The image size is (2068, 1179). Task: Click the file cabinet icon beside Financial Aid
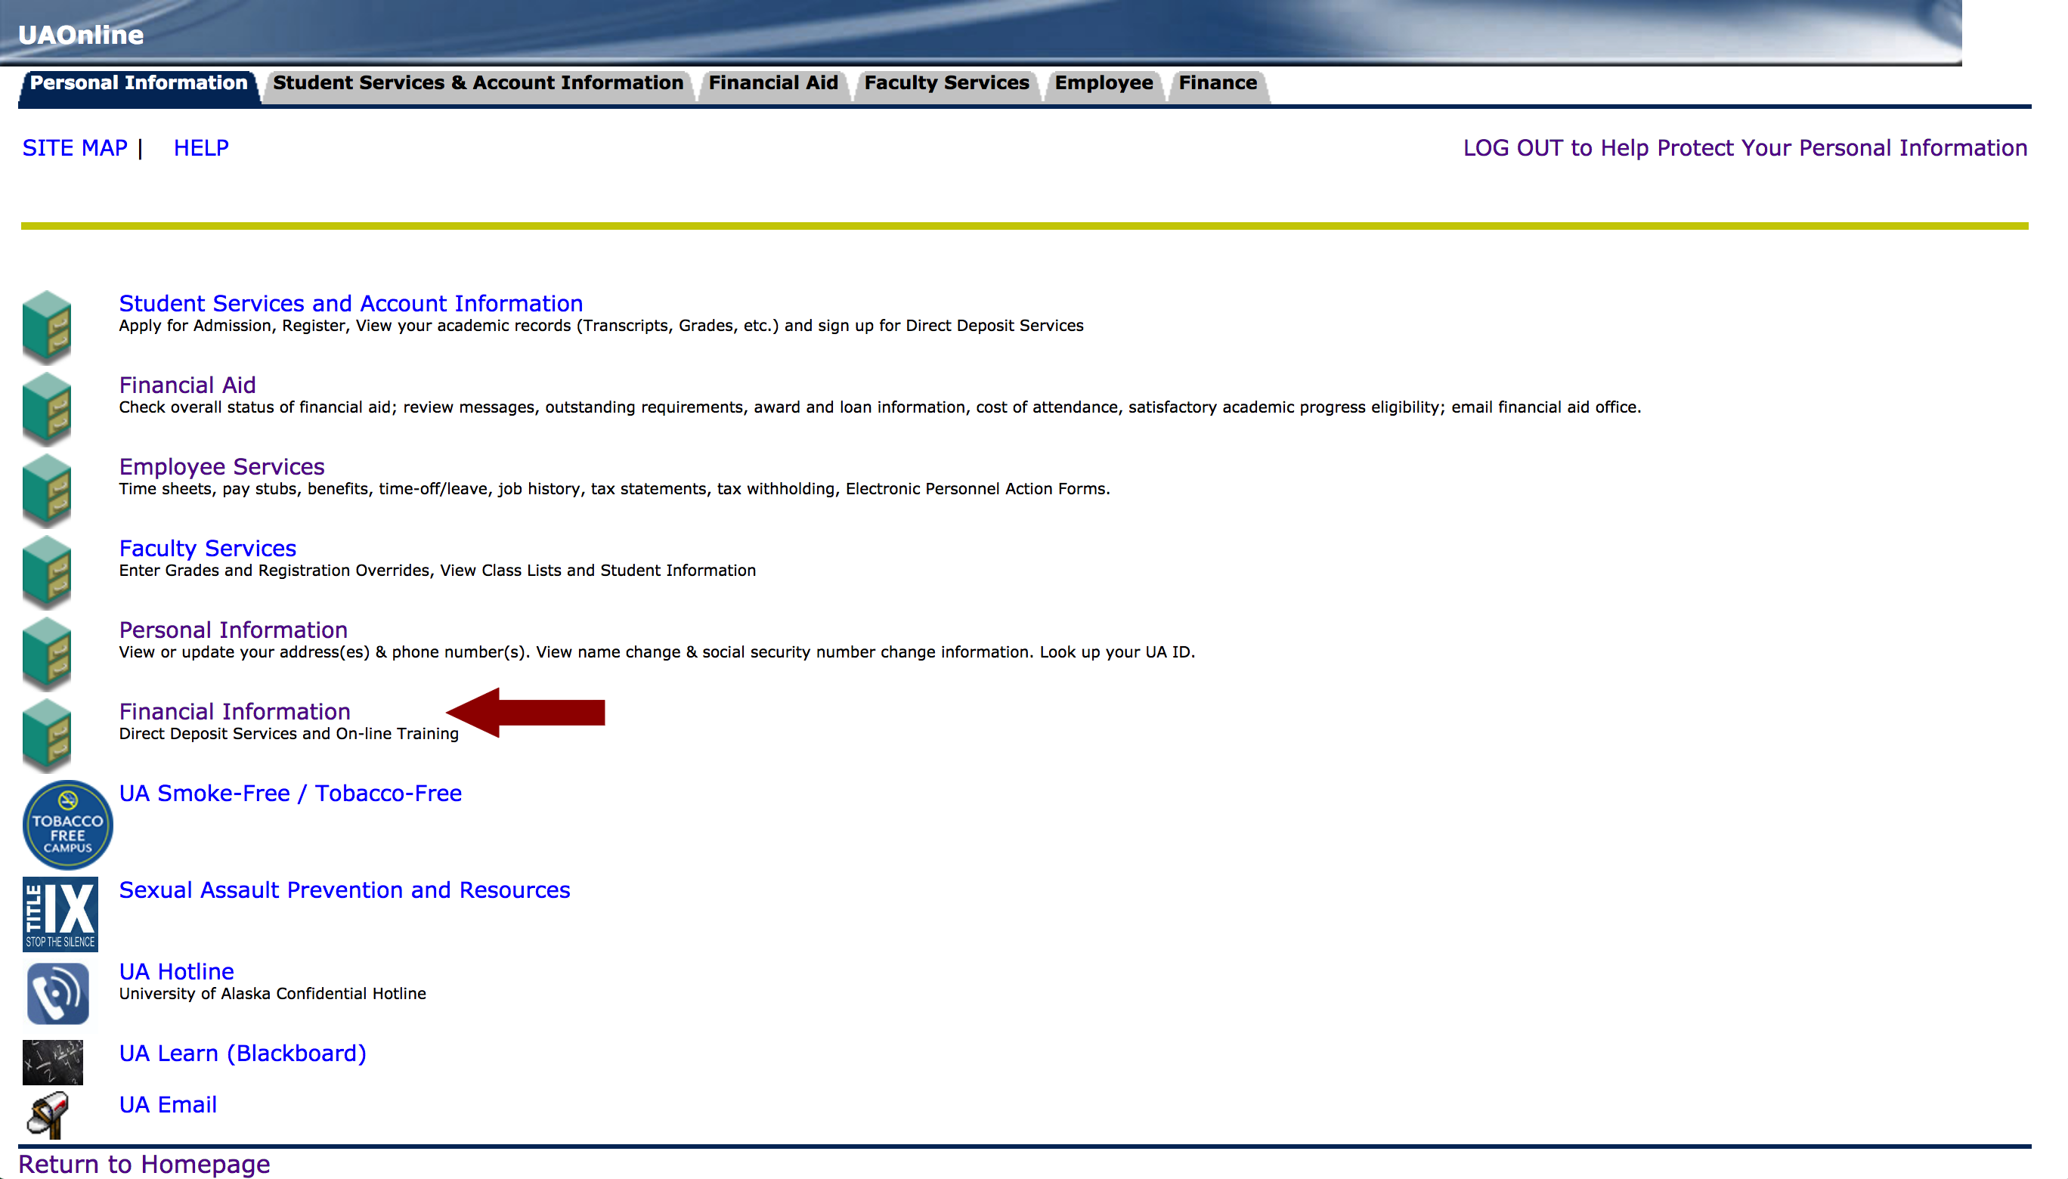[x=47, y=408]
